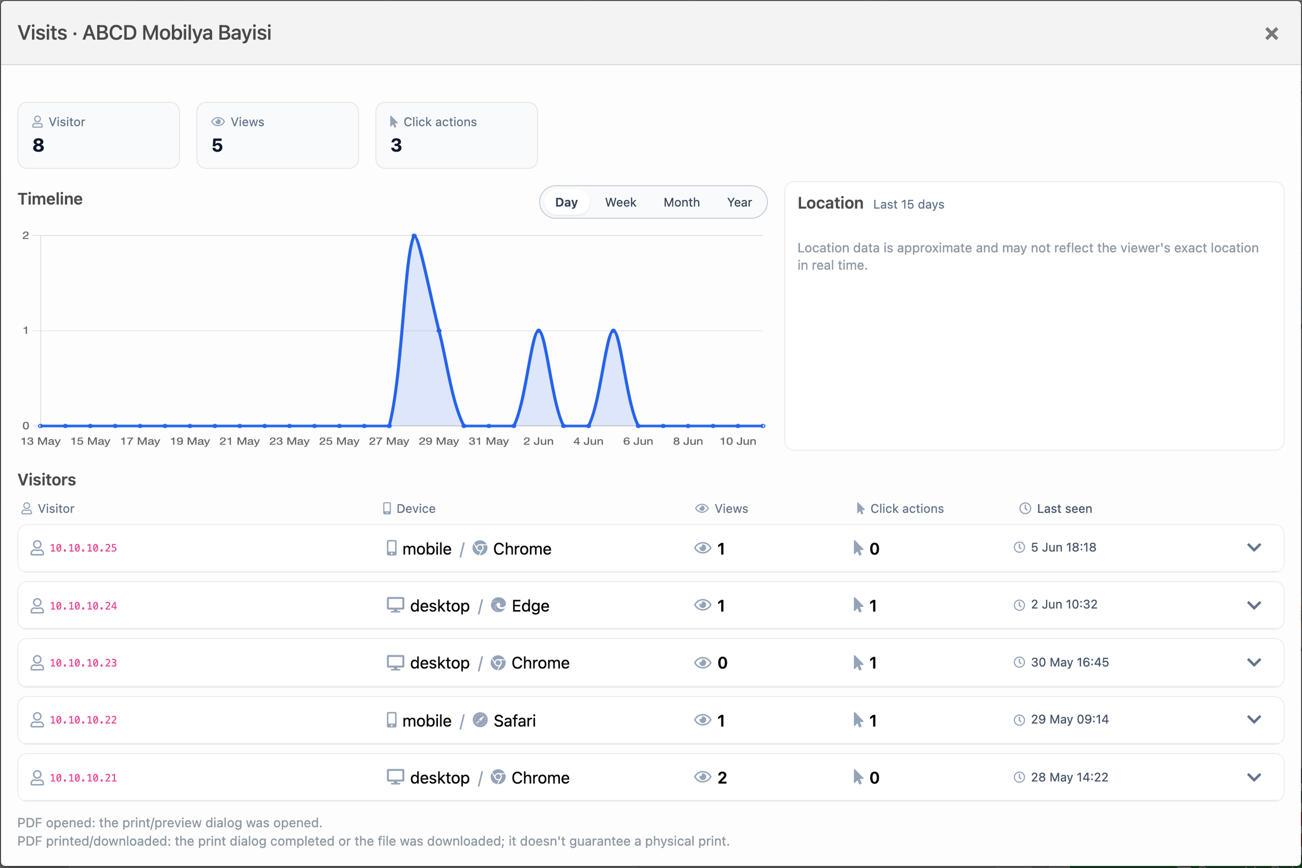The height and width of the screenshot is (868, 1302).
Task: Click the Click actions summary card
Action: point(457,135)
